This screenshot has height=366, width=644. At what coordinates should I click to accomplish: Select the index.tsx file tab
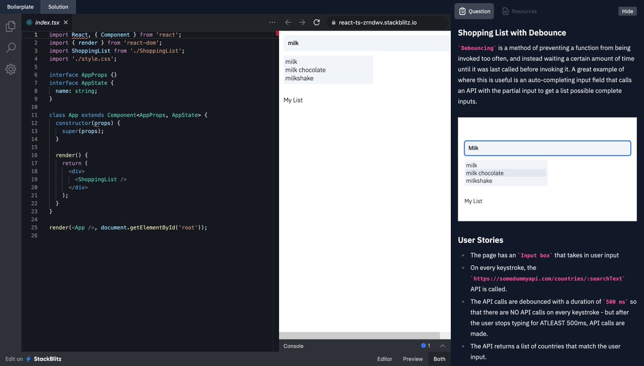(47, 23)
